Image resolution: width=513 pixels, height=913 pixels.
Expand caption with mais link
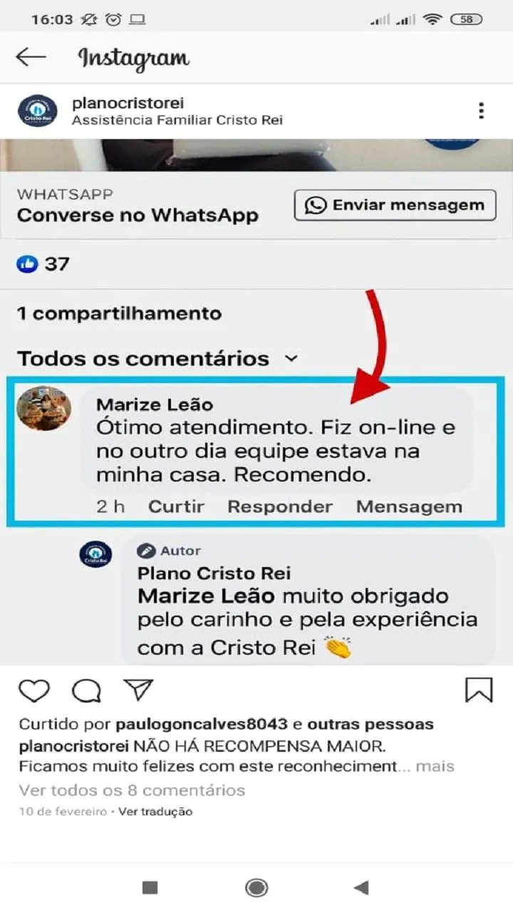coord(435,767)
